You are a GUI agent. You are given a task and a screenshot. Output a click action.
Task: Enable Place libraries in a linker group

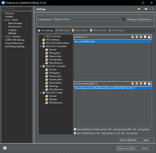point(75,129)
